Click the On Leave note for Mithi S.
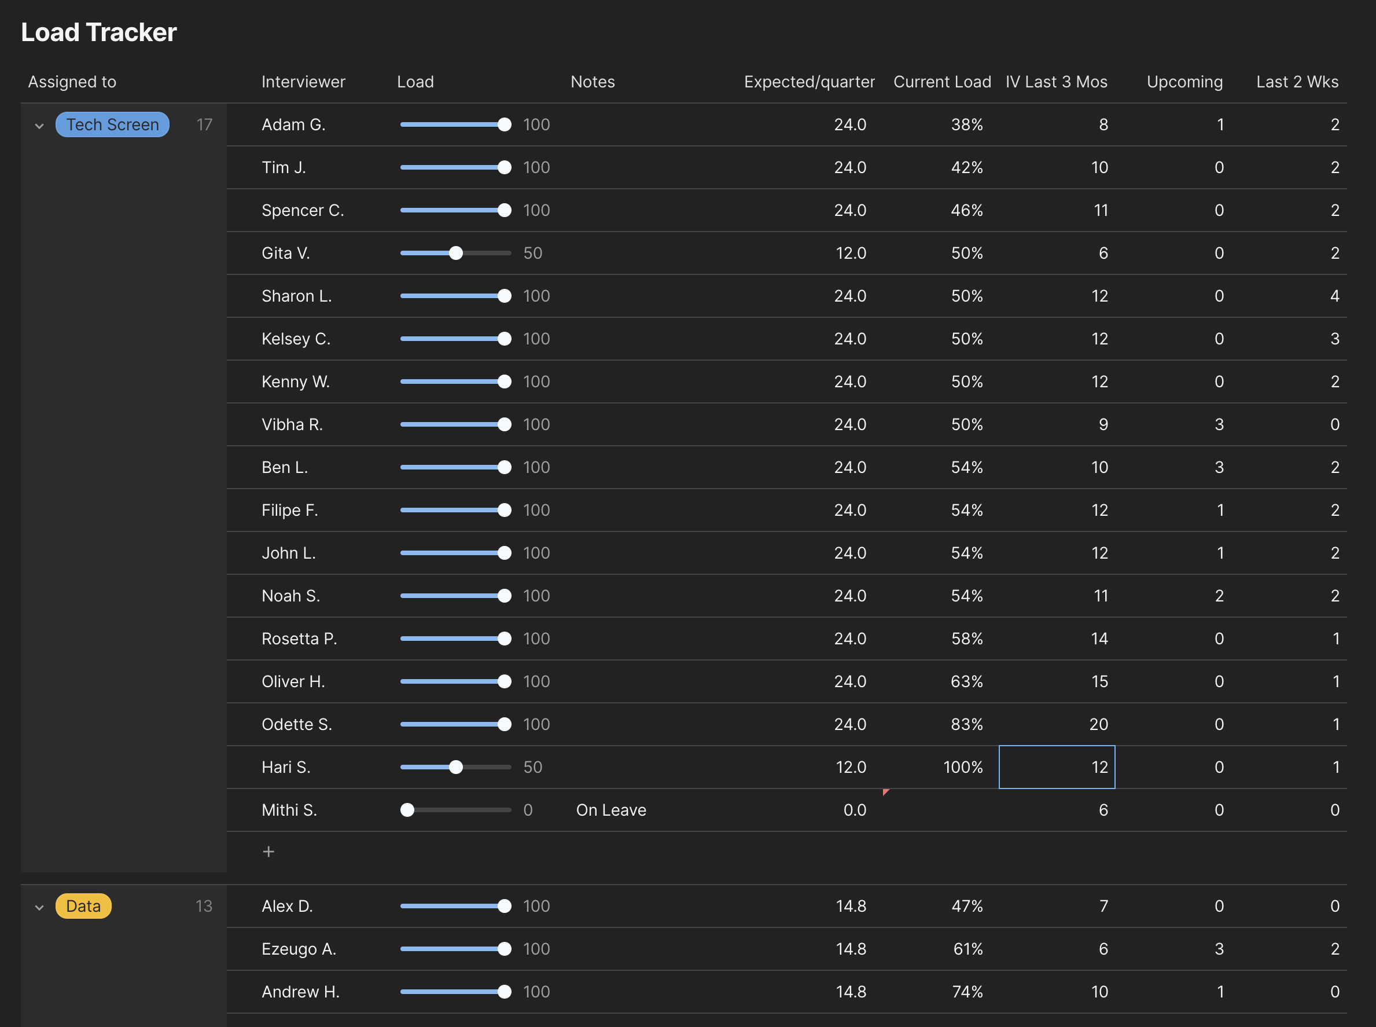This screenshot has width=1376, height=1027. pos(611,810)
